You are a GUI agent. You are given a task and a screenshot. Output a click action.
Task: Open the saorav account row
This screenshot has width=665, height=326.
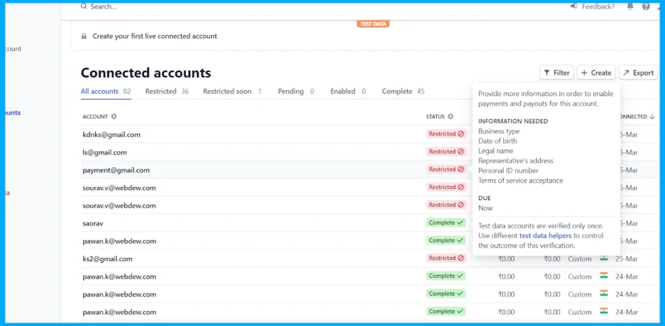coord(94,223)
